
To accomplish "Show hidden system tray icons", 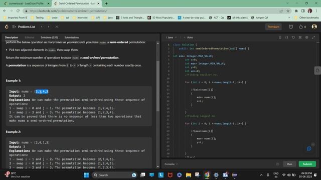I will tap(261, 175).
